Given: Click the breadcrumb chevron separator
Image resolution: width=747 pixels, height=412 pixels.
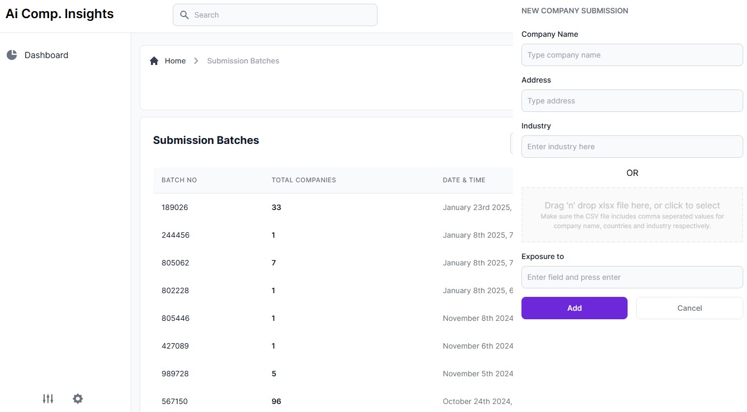Looking at the screenshot, I should (196, 61).
